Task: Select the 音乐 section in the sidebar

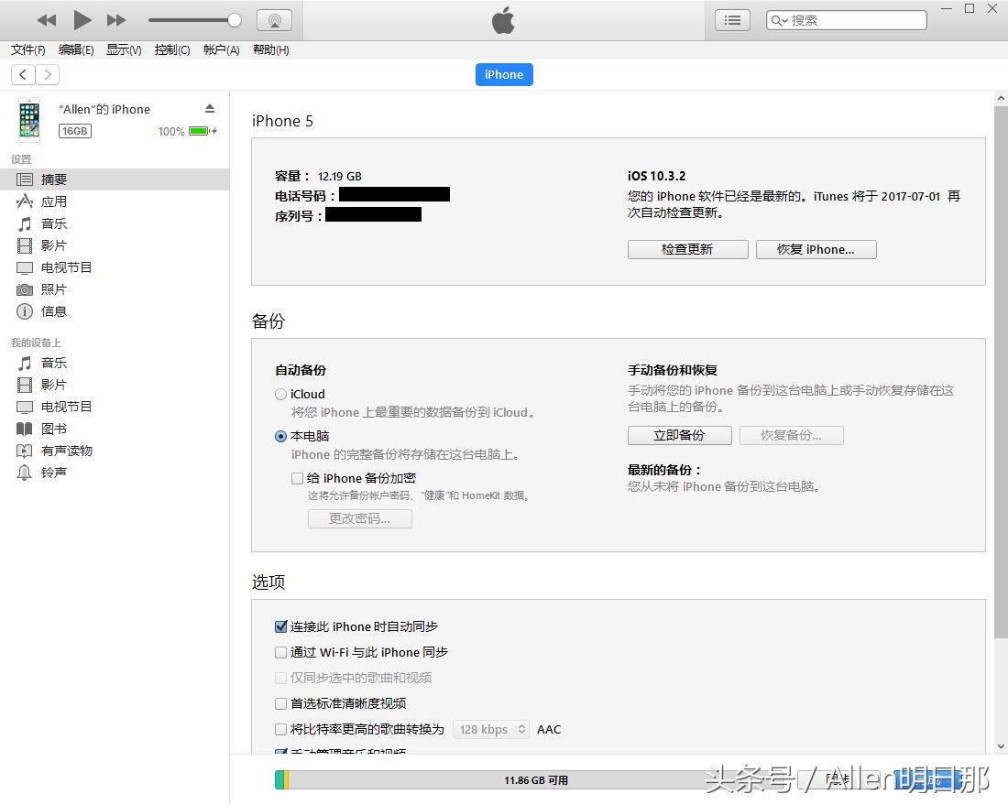Action: click(53, 223)
